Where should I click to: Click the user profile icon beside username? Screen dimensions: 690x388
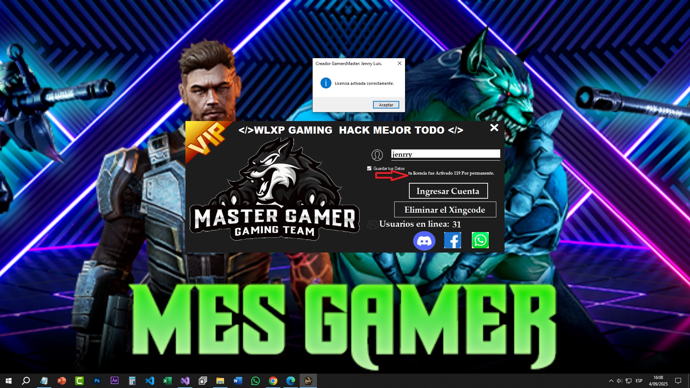pos(377,155)
